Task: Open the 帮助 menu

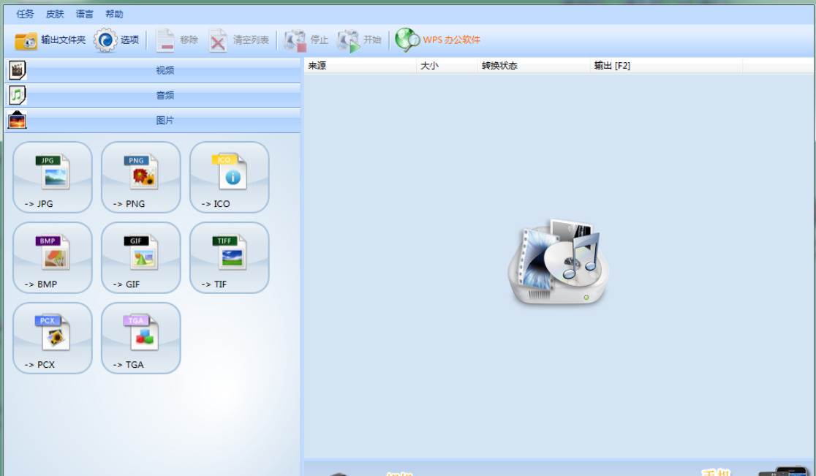Action: click(114, 14)
